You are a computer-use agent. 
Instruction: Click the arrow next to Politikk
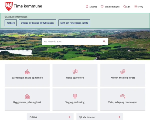(69, 117)
